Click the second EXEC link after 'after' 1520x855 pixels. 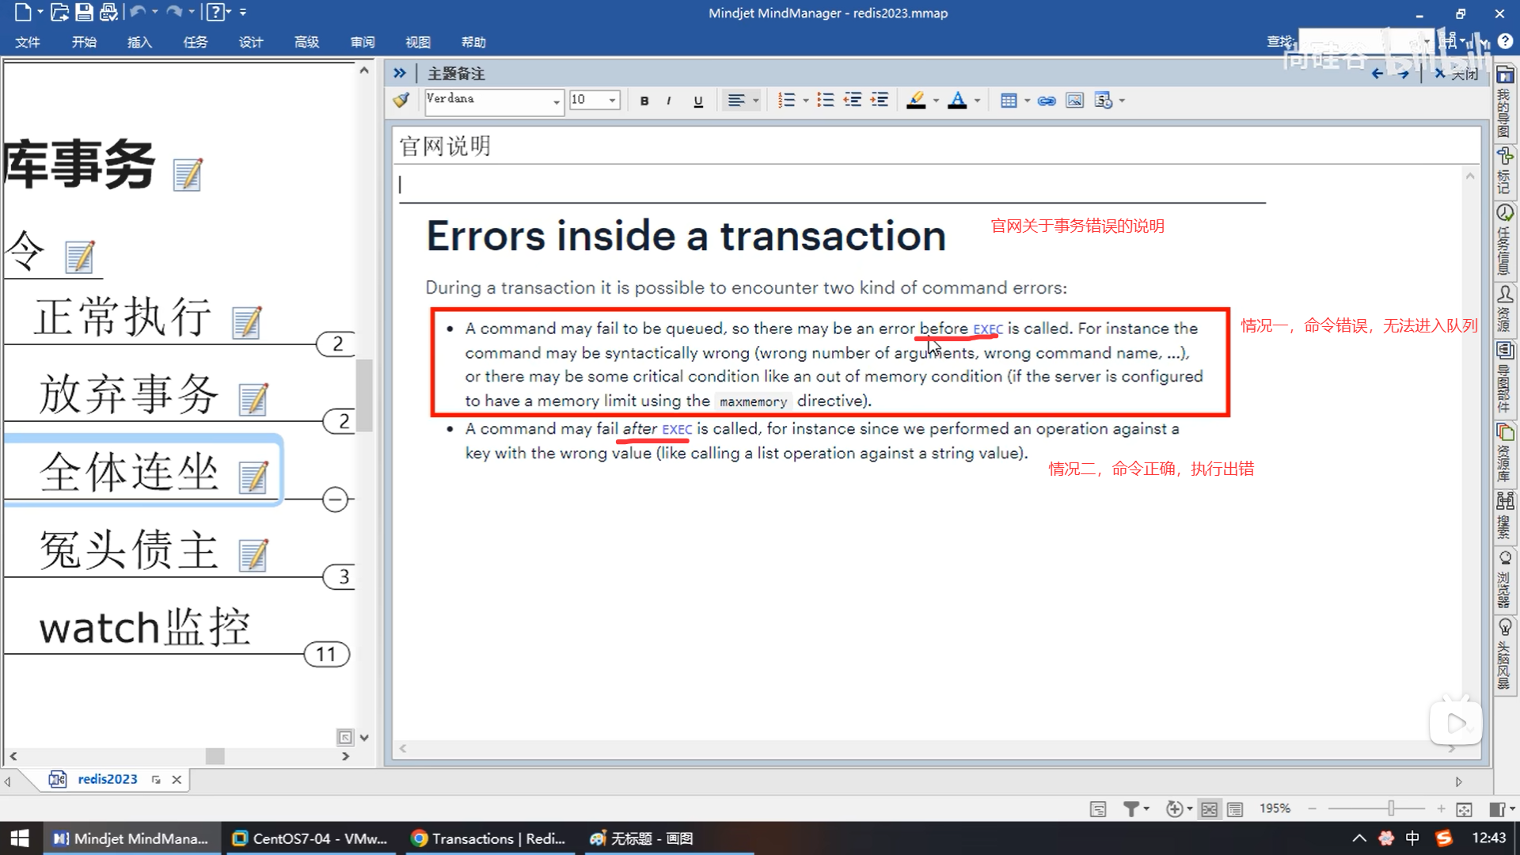[677, 429]
